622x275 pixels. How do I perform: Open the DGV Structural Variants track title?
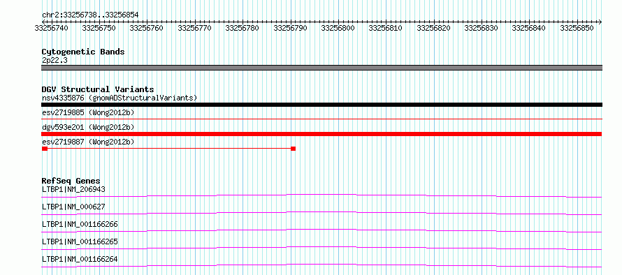pyautogui.click(x=98, y=89)
